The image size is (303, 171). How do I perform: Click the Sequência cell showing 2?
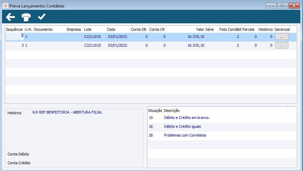[x=15, y=36]
